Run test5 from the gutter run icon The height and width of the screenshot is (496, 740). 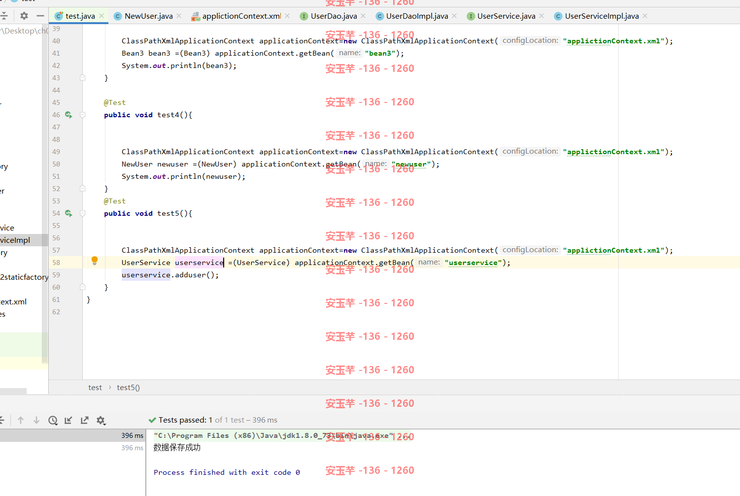(68, 213)
